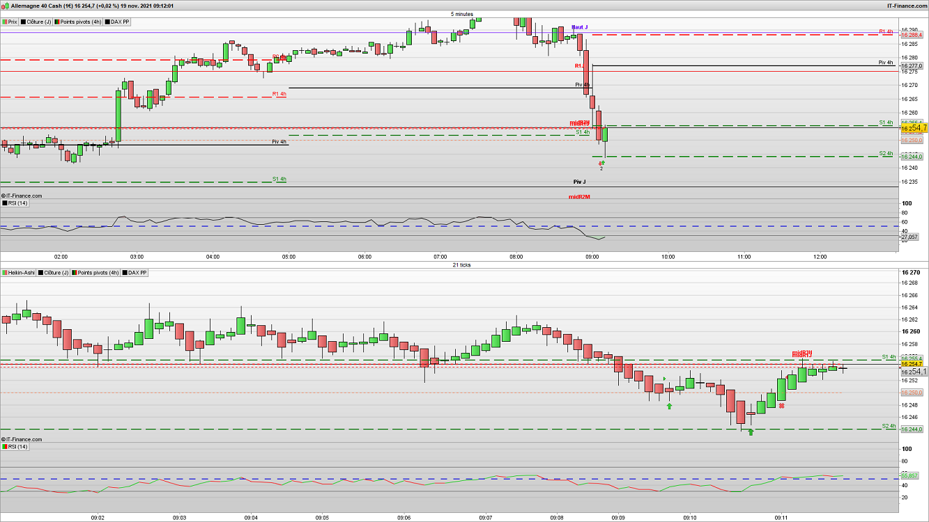Select the green 16 244,0 label in 5 minutes chart
The height and width of the screenshot is (522, 929).
coord(912,157)
